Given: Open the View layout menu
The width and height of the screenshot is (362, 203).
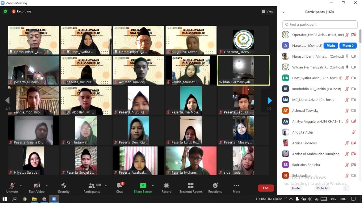Looking at the screenshot, I should coord(268,12).
